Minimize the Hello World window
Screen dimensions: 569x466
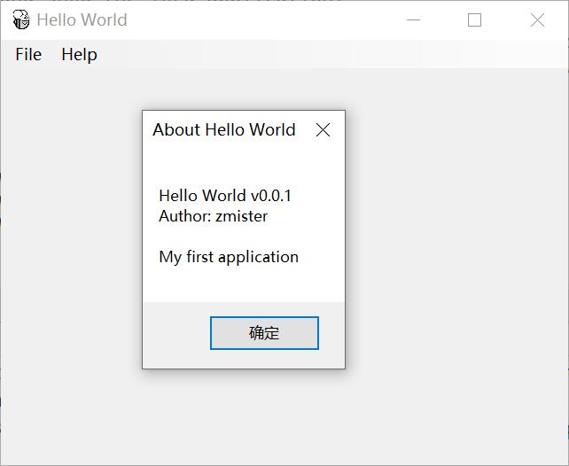click(x=413, y=19)
